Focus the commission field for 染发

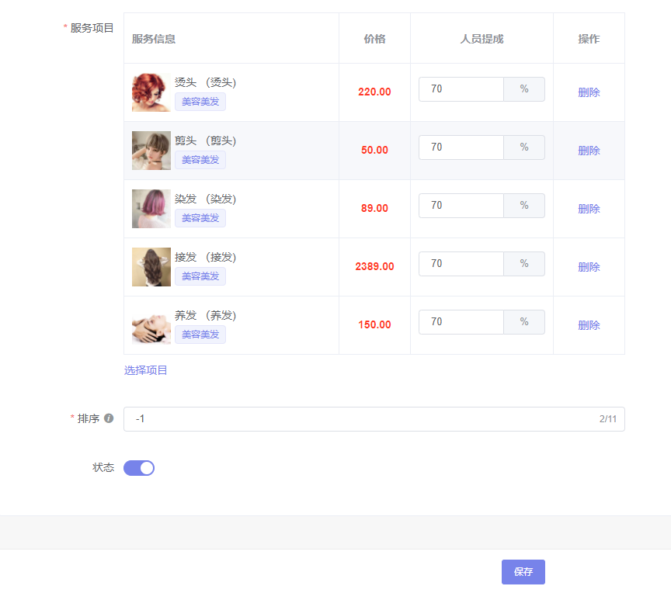pos(461,205)
